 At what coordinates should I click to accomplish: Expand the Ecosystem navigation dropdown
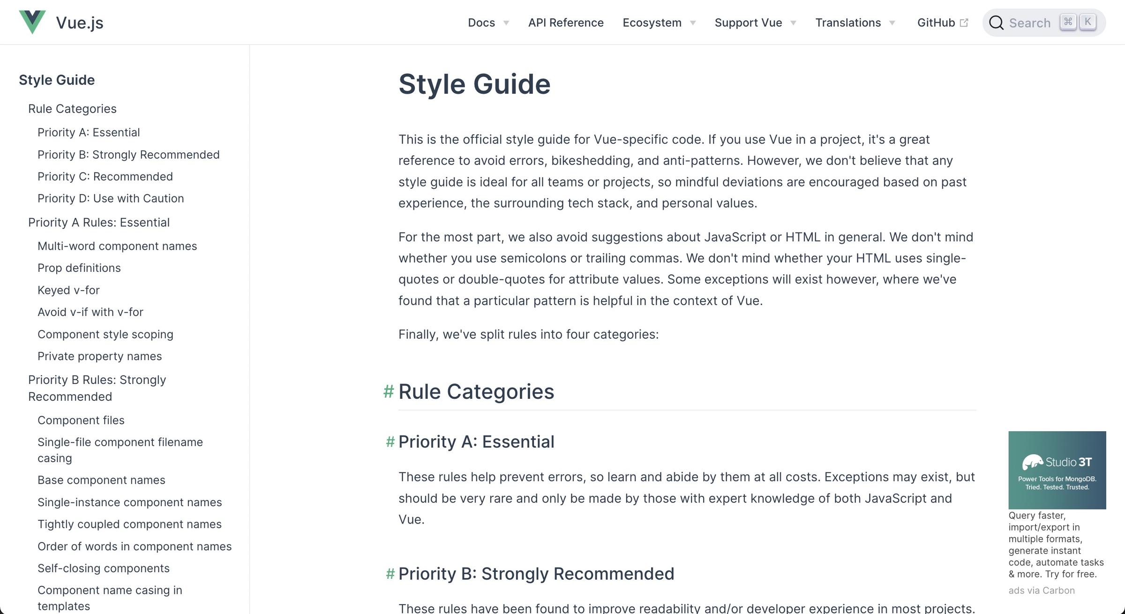click(659, 22)
